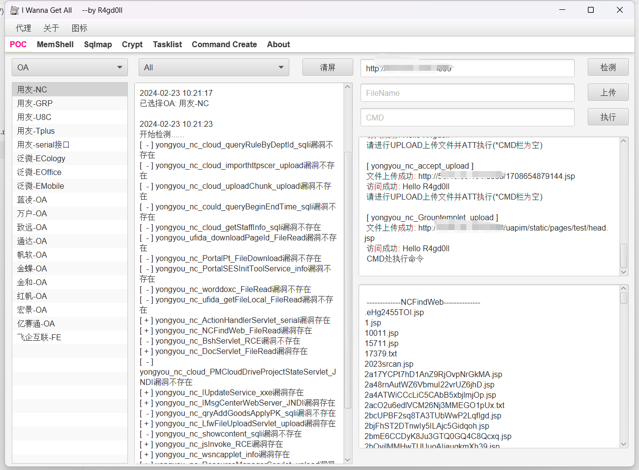Select 宏景-OA in the OA list
Screen dimensions: 639x470
pyautogui.click(x=69, y=310)
